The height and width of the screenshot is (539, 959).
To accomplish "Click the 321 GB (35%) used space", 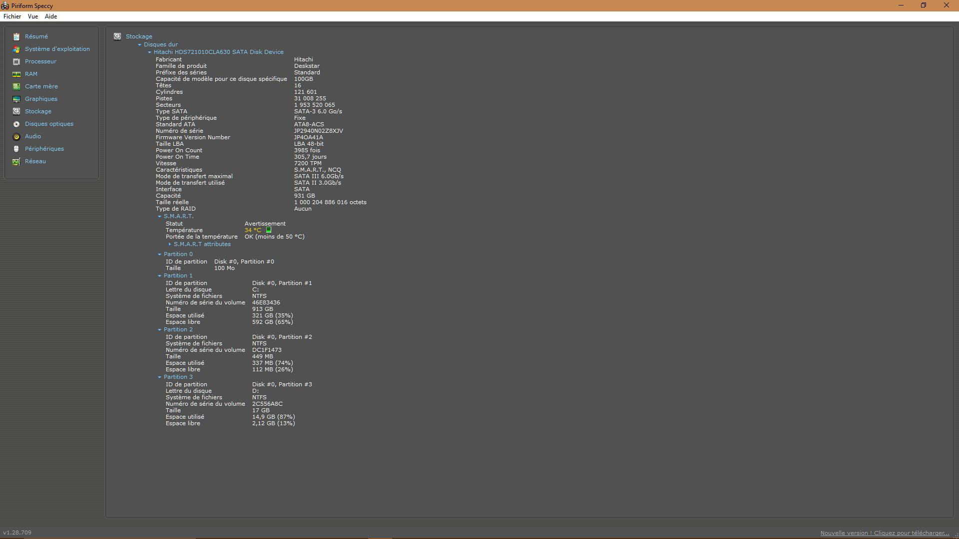I will (272, 315).
